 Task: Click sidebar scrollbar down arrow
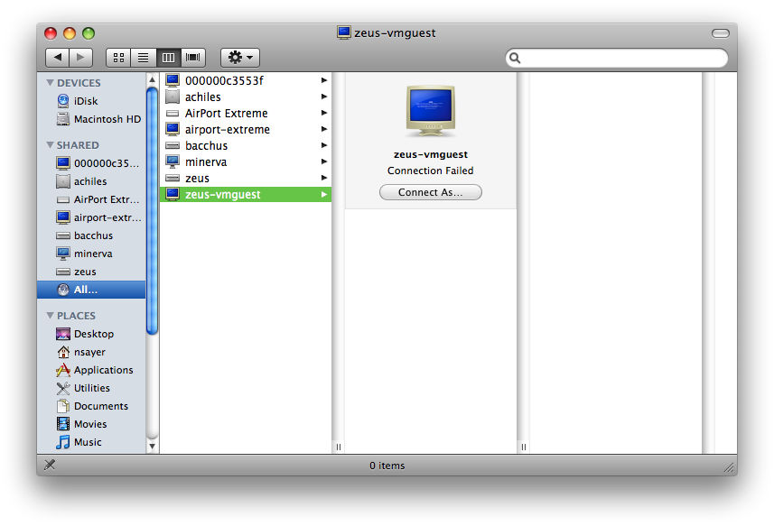tap(153, 446)
